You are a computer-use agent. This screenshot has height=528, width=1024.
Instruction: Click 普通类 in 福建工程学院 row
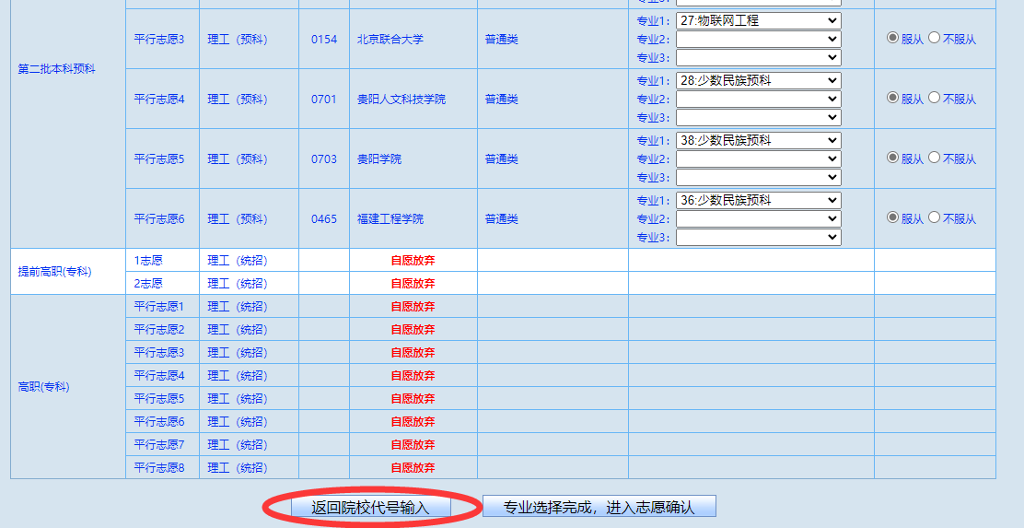(x=502, y=219)
